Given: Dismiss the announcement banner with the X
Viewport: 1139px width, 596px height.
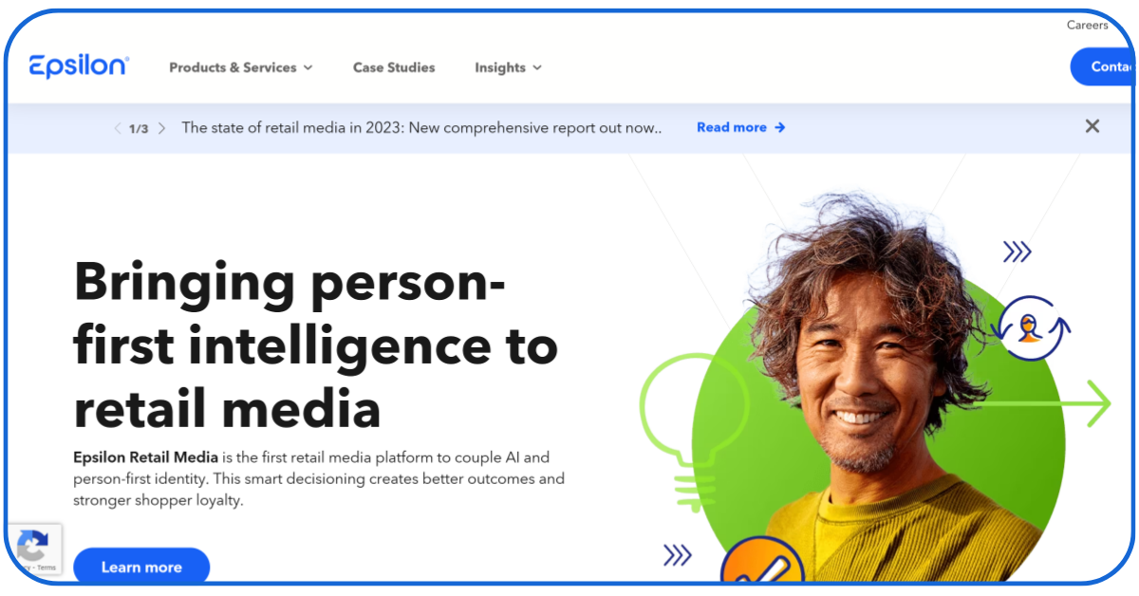Looking at the screenshot, I should (1092, 126).
